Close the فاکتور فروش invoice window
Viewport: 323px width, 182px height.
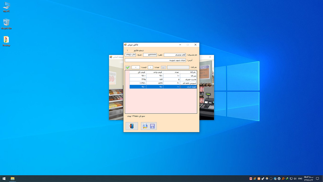point(195,45)
